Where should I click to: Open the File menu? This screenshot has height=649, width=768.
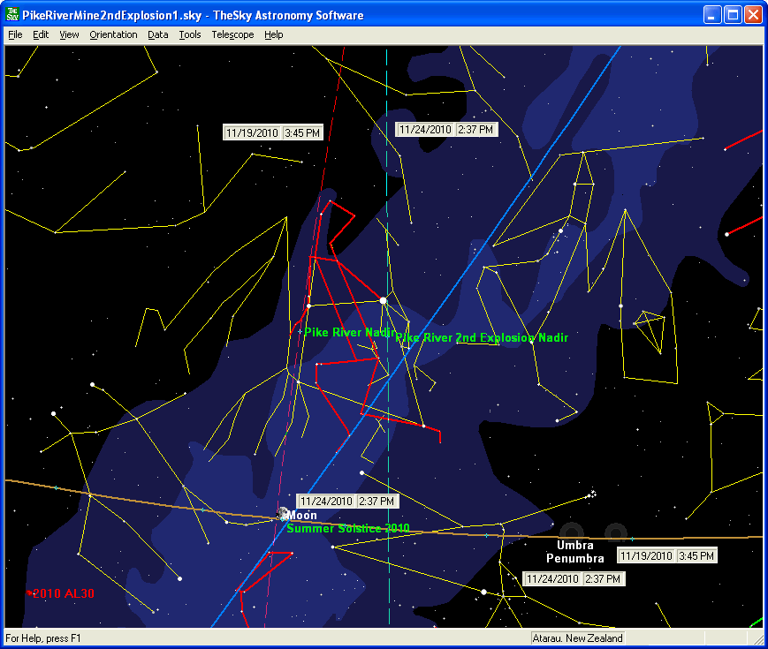click(x=15, y=34)
